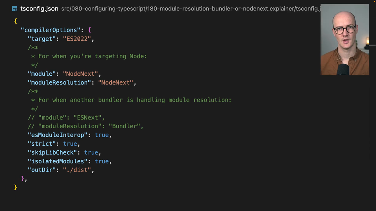Click the commented-out "module": "ESNext" line
Screen dimensions: 376x211
66,118
